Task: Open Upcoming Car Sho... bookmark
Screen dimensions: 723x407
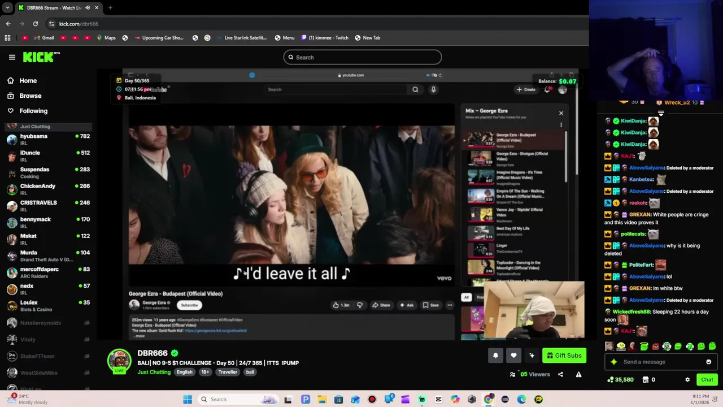Action: 159,38
